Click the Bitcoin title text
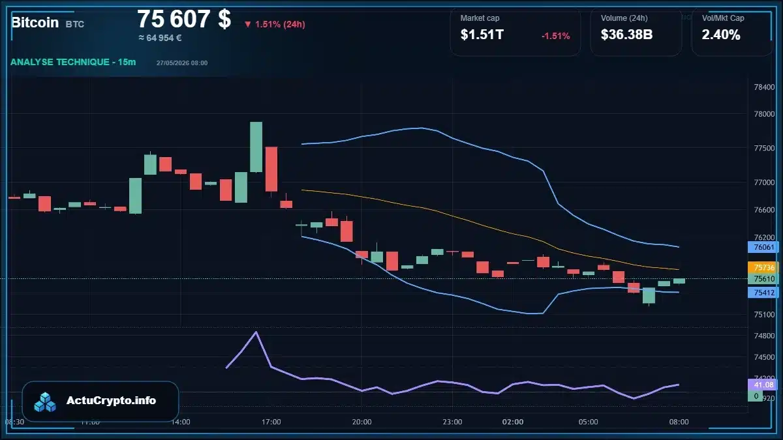Viewport: 783px width, 440px height. click(x=35, y=22)
